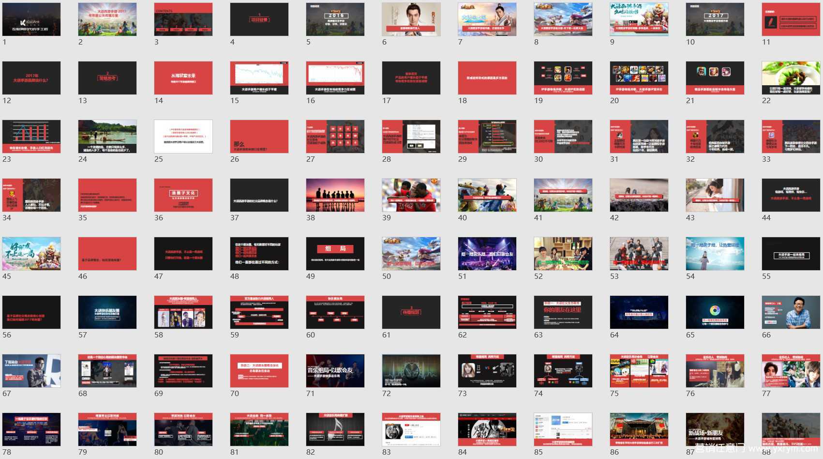The width and height of the screenshot is (823, 459).
Task: Select slide 87 thumbnail
Action: point(715,429)
